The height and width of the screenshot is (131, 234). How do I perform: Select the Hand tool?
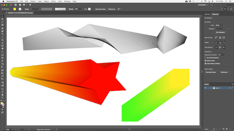[x=2, y=95]
